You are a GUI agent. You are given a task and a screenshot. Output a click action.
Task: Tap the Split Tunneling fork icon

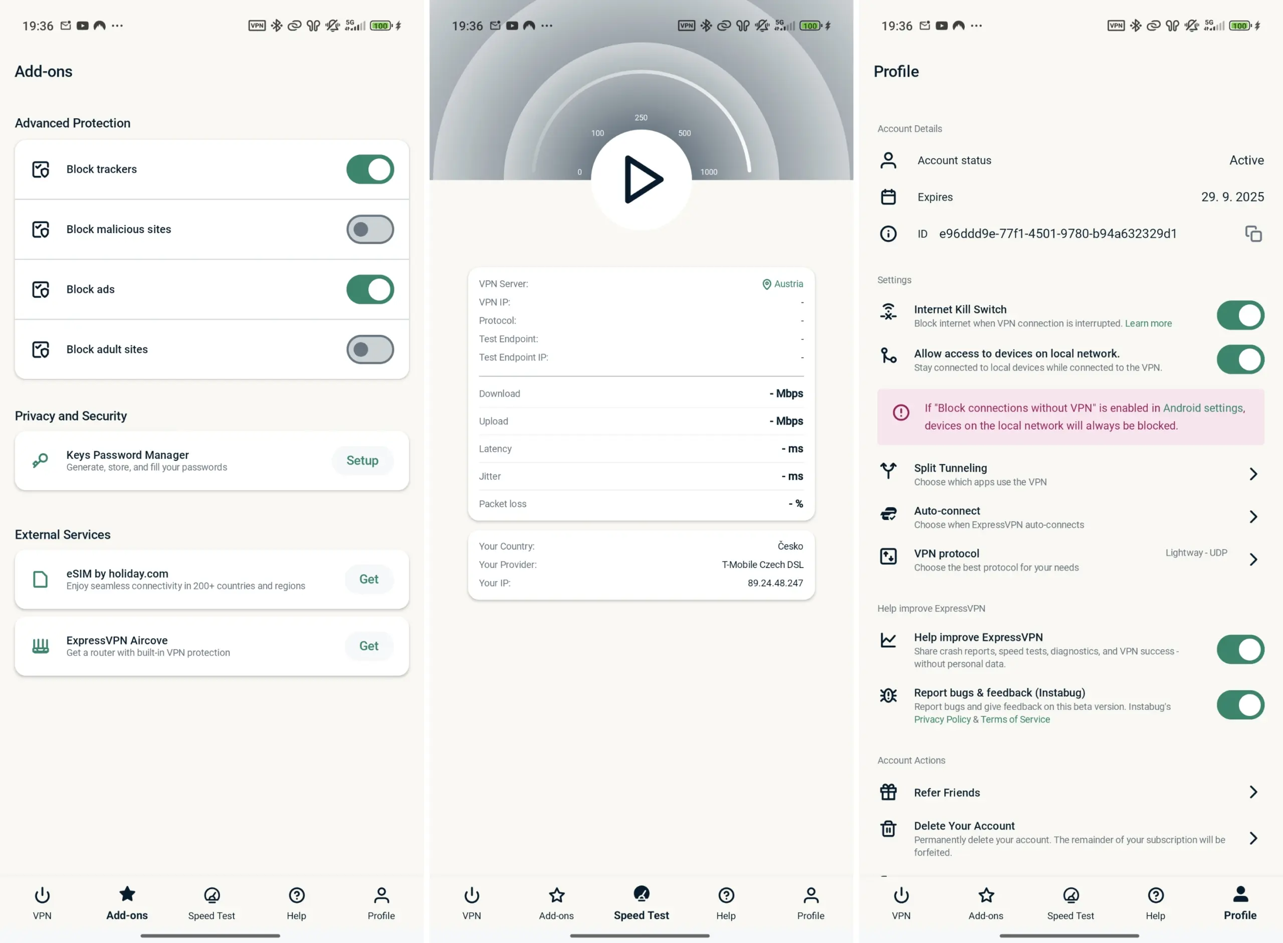click(888, 471)
